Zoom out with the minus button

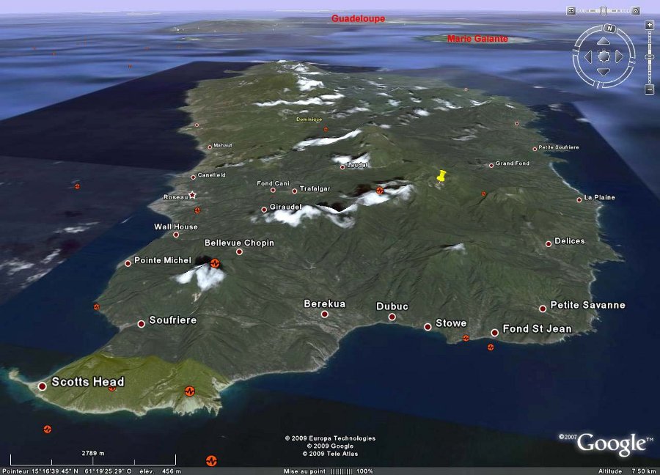coord(649,89)
